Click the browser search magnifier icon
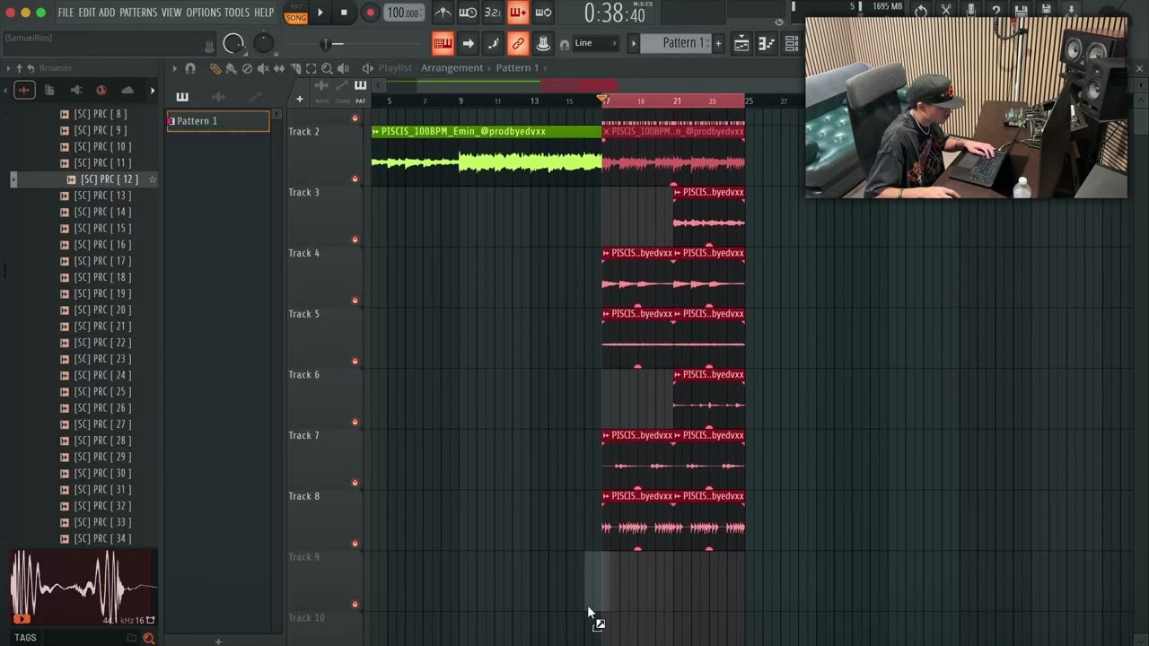Viewport: 1149px width, 646px height. (x=149, y=638)
